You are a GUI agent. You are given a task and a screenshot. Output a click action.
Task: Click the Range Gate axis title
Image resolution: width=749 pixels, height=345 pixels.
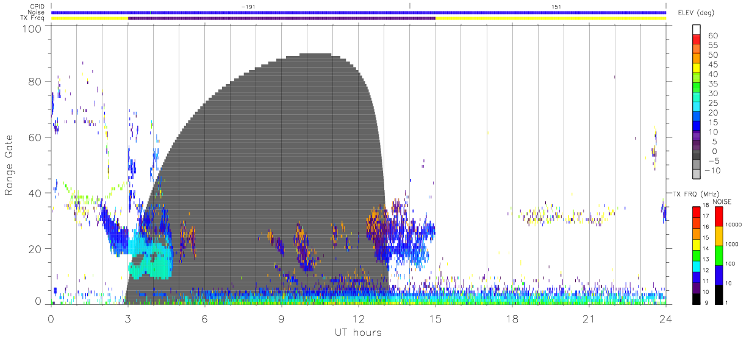tap(10, 165)
